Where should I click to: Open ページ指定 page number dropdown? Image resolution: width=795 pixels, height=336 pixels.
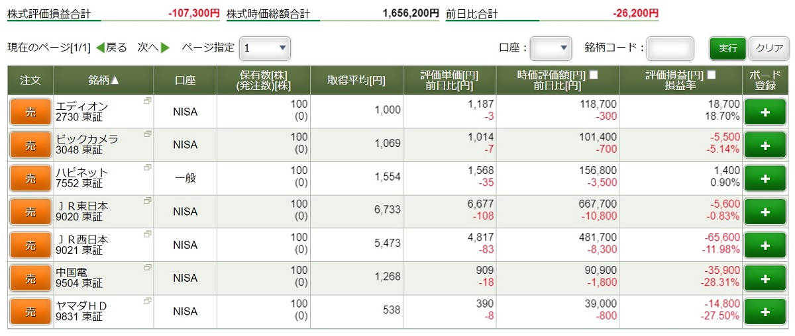click(265, 48)
